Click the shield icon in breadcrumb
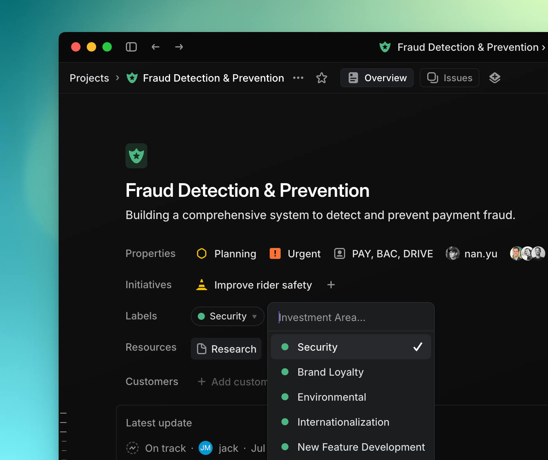 pyautogui.click(x=132, y=78)
